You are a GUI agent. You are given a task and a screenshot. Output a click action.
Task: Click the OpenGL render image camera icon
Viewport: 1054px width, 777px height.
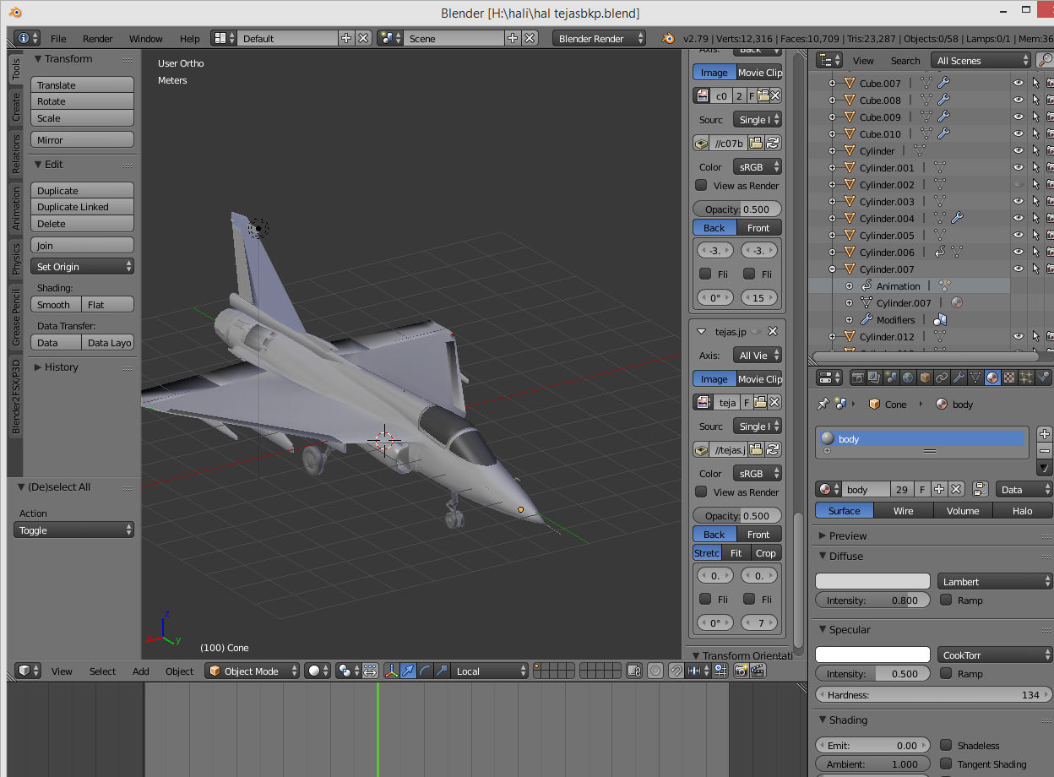741,671
